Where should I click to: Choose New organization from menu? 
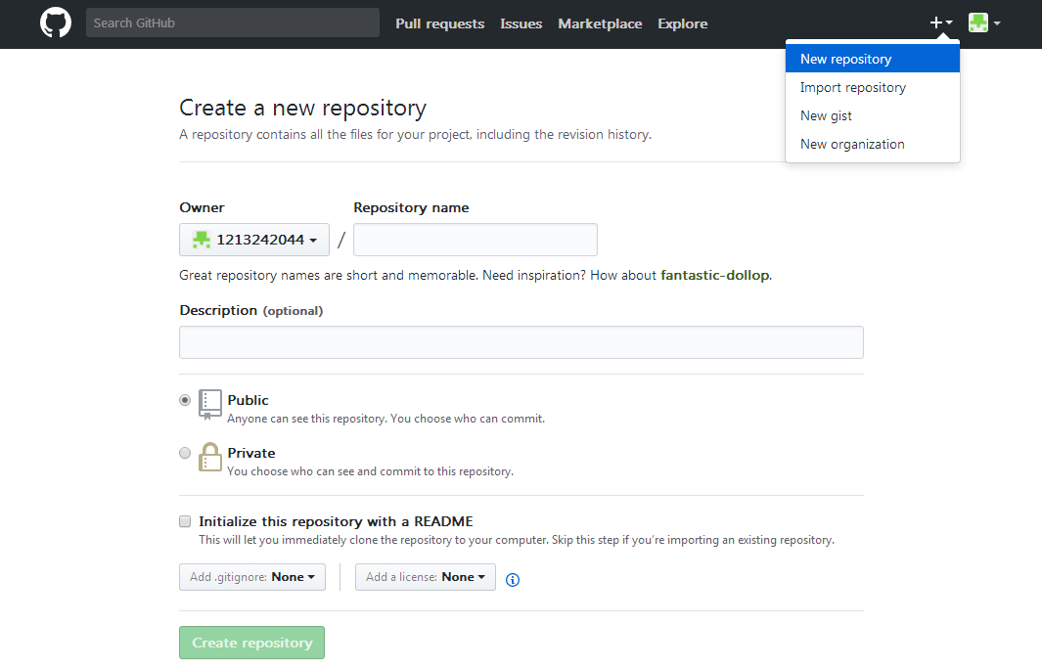pos(872,144)
